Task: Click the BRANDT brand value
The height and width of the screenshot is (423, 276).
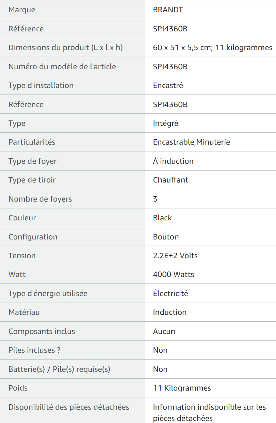Action: tap(168, 10)
